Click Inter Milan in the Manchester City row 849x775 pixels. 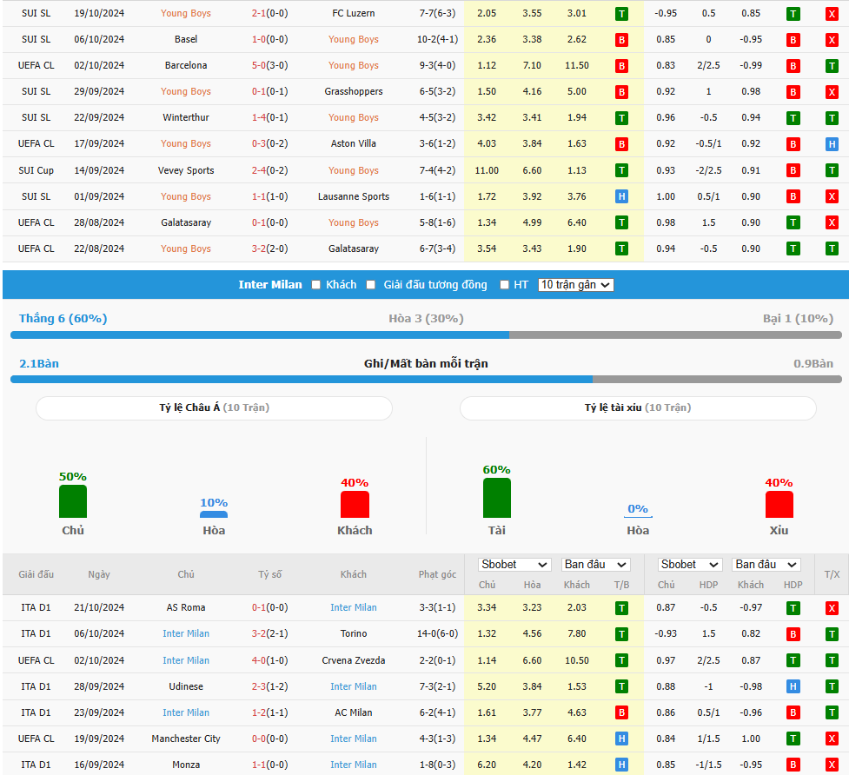354,739
